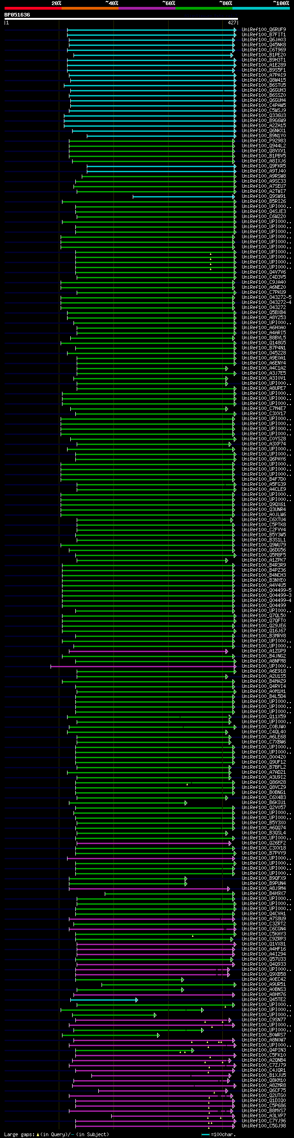
Task: Click the white query sequence bar
Action: point(121,19)
